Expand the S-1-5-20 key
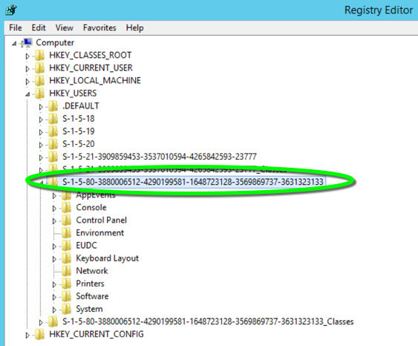Screen dimensions: 418x346 point(41,145)
